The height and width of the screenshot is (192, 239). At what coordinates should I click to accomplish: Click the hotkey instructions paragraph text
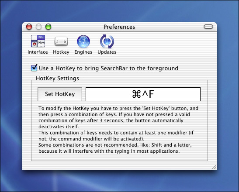coord(118,130)
